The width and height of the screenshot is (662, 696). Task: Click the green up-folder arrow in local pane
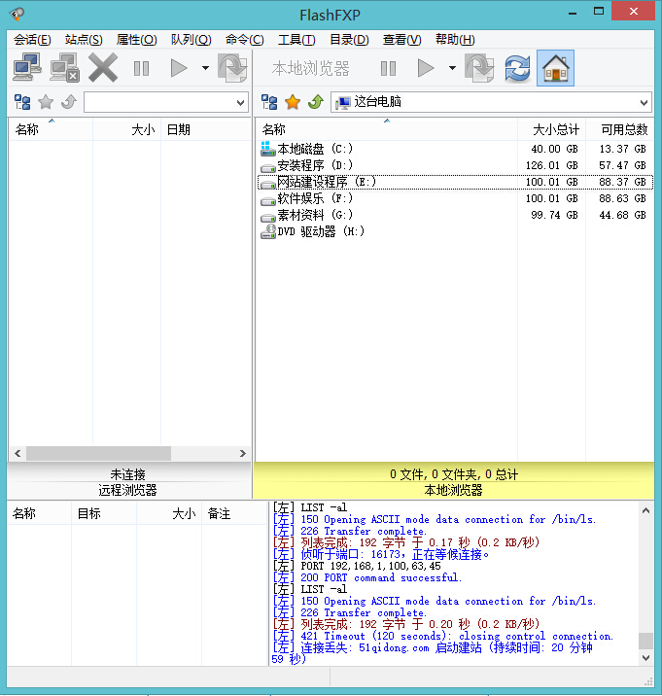pyautogui.click(x=314, y=102)
